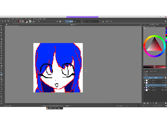Toggle visibility of the top paint layer
Image resolution: width=167 pixels, height=125 pixels.
coord(144,80)
